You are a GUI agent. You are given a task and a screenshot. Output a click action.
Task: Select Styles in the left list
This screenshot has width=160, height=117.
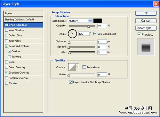[x=23, y=13]
